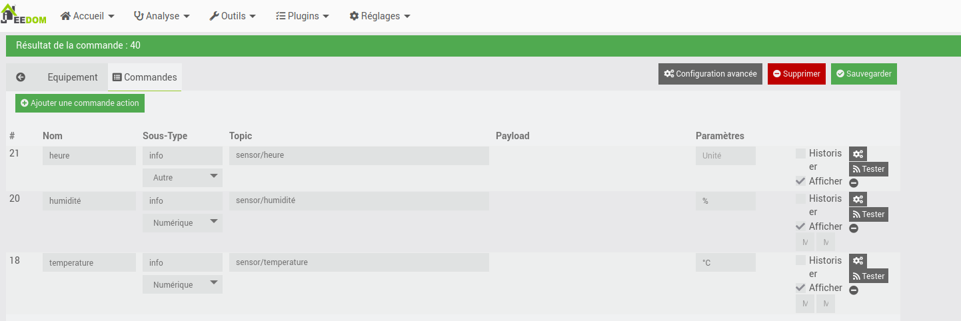This screenshot has width=961, height=321.
Task: Open the Réglages menu
Action: [380, 16]
